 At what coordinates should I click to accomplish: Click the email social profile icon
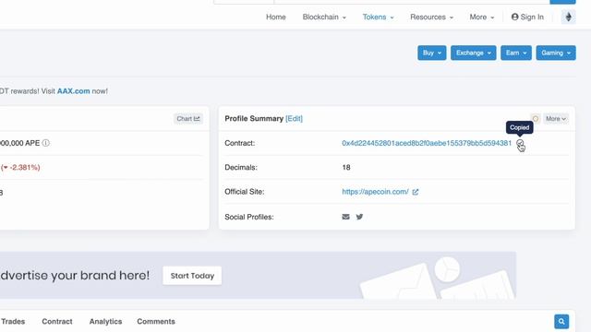345,217
